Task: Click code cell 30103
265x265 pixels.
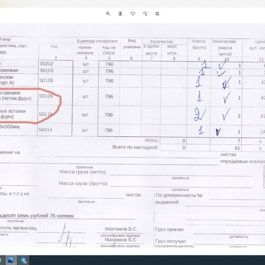Action: (x=47, y=70)
